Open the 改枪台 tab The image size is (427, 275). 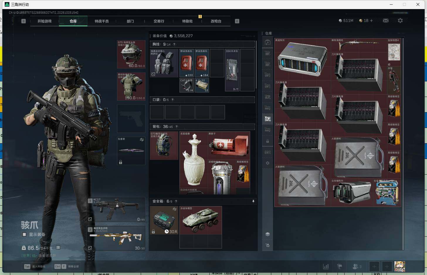pos(216,21)
